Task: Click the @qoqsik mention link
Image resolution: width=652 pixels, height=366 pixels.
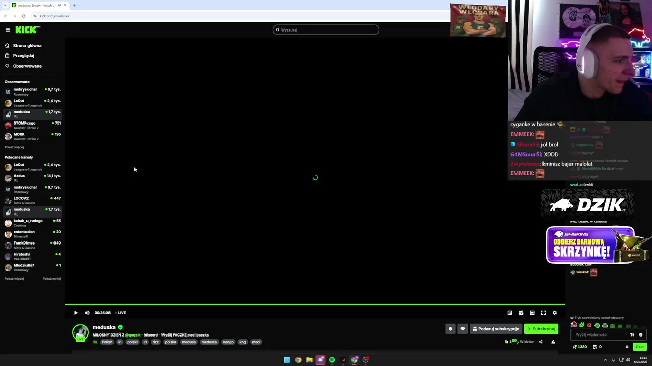Action: [x=132, y=335]
